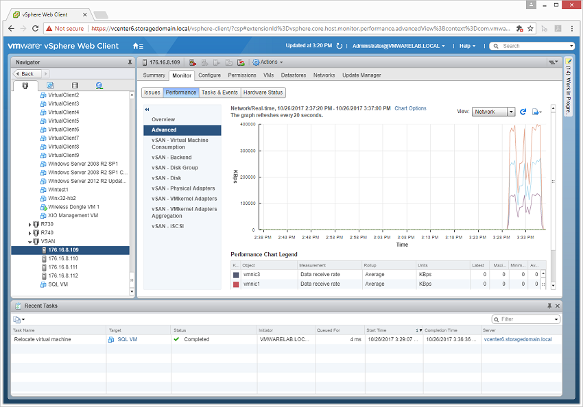Expand the R740 tree node
The height and width of the screenshot is (407, 583).
click(29, 233)
